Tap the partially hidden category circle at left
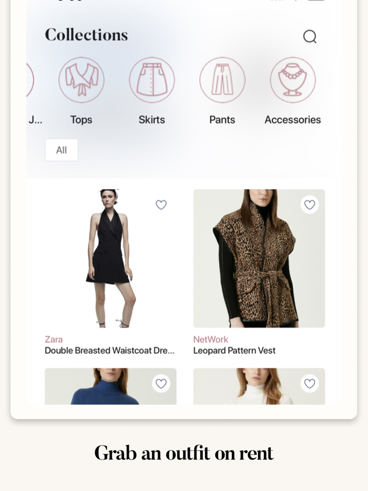The image size is (368, 491). [30, 80]
